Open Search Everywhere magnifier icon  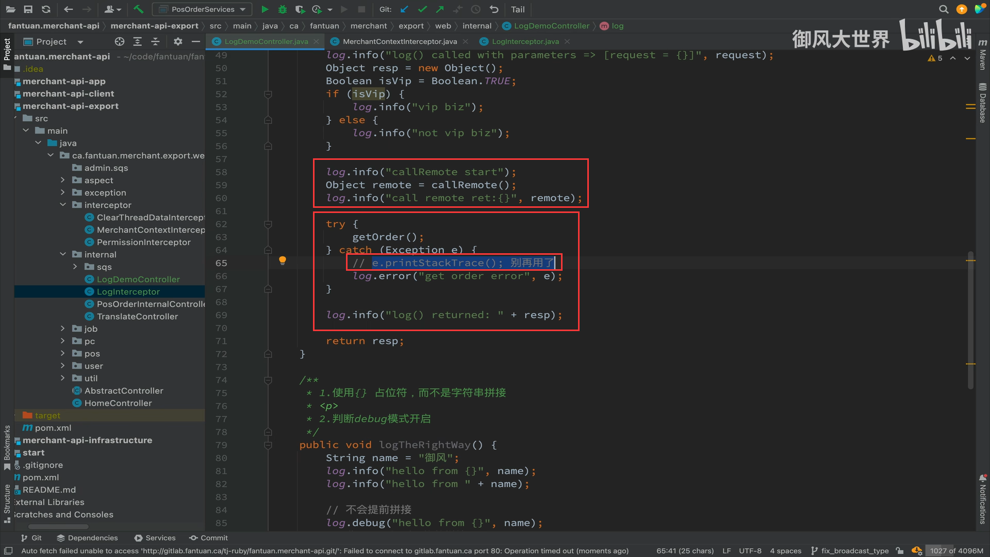pos(944,9)
